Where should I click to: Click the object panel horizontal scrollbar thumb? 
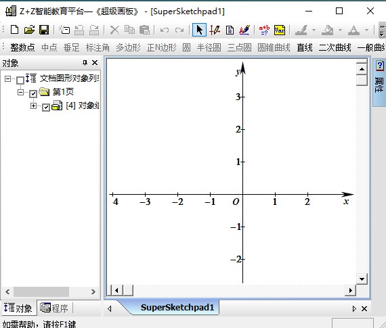tap(41, 292)
